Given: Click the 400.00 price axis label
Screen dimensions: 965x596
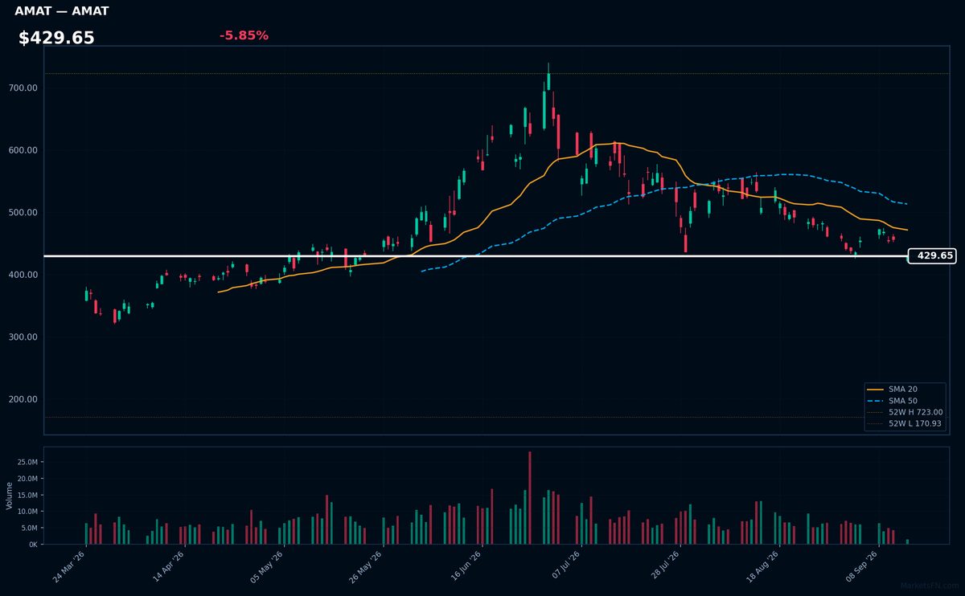Looking at the screenshot, I should pyautogui.click(x=23, y=275).
